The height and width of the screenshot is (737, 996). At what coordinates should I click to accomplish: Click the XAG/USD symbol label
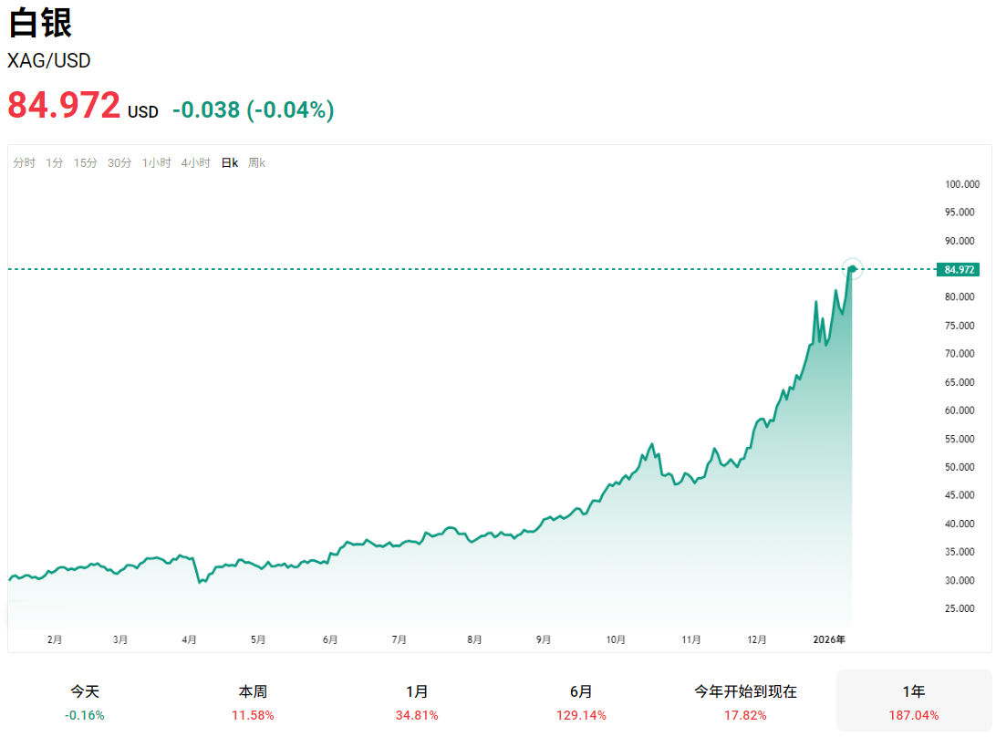pos(49,61)
